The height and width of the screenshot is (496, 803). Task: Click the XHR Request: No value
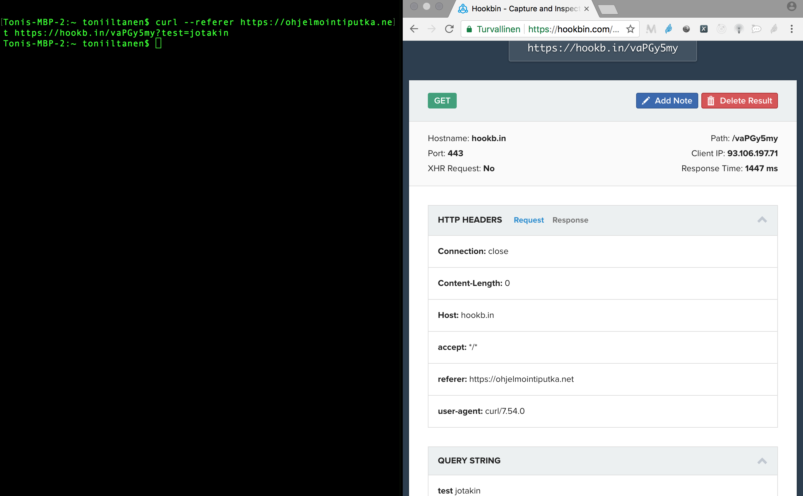click(489, 169)
